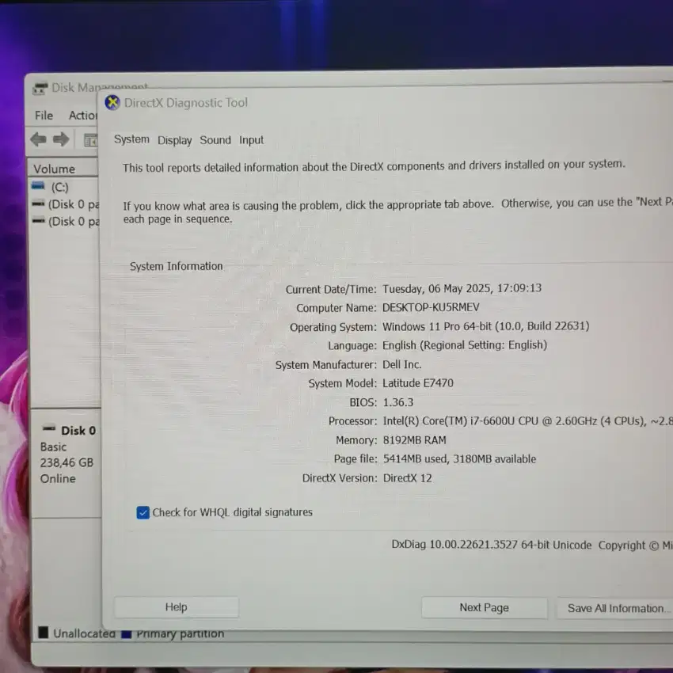Click the black Unallocated legend swatch
Viewport: 673px width, 673px height.
[44, 633]
